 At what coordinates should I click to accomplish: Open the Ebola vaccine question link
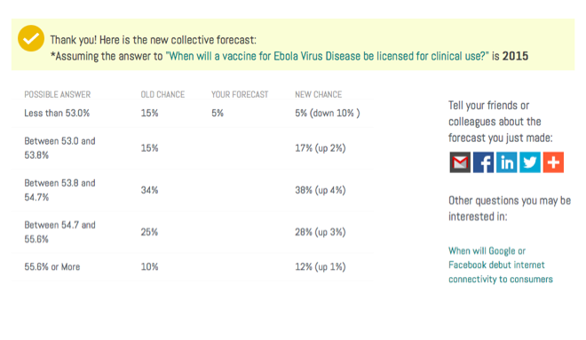(327, 56)
